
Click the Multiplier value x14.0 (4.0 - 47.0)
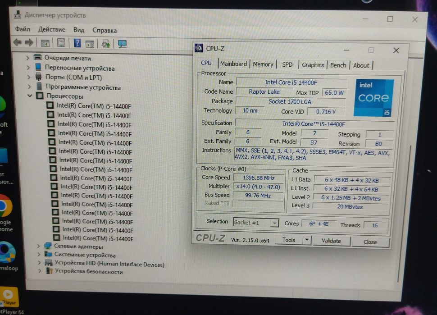pos(258,187)
